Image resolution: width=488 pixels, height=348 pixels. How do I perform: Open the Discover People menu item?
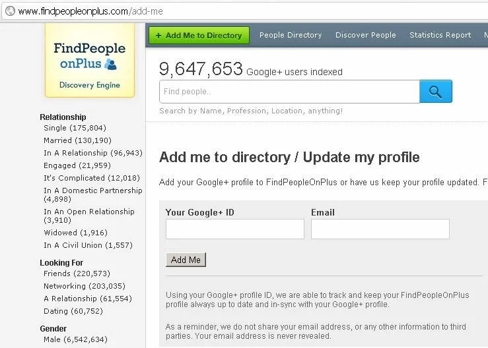click(x=366, y=35)
